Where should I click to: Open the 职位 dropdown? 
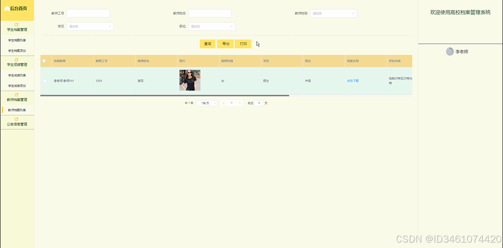pos(212,26)
